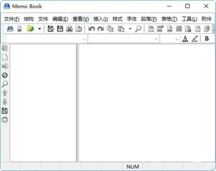Click the font color A icon

tap(185, 39)
